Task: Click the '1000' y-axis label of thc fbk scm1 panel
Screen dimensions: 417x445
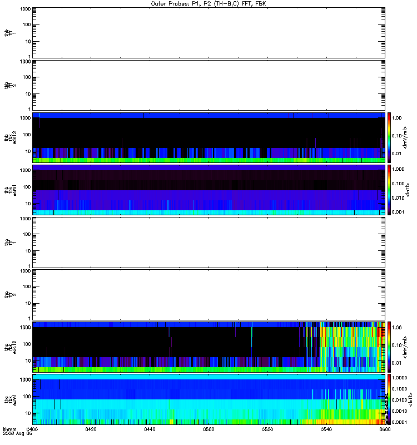Action: click(x=25, y=380)
